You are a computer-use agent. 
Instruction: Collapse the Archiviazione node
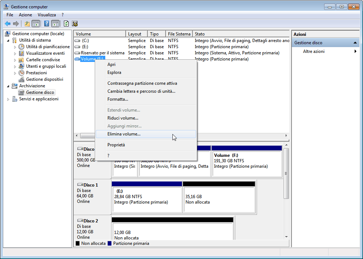8,86
